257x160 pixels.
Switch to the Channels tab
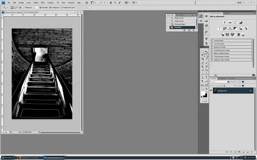tap(222, 79)
